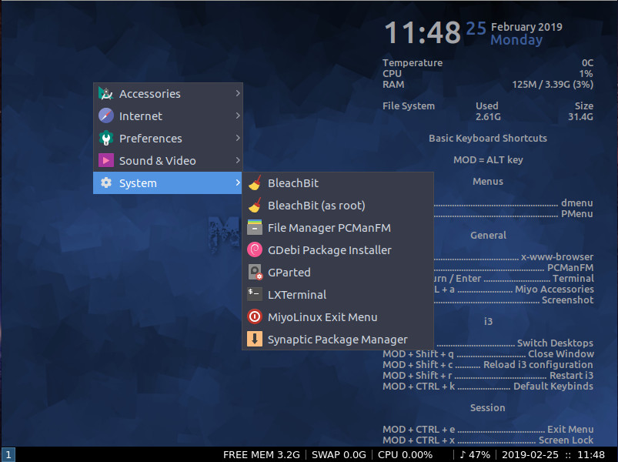Image resolution: width=618 pixels, height=462 pixels.
Task: Open the Preferences menu category
Action: coord(168,139)
